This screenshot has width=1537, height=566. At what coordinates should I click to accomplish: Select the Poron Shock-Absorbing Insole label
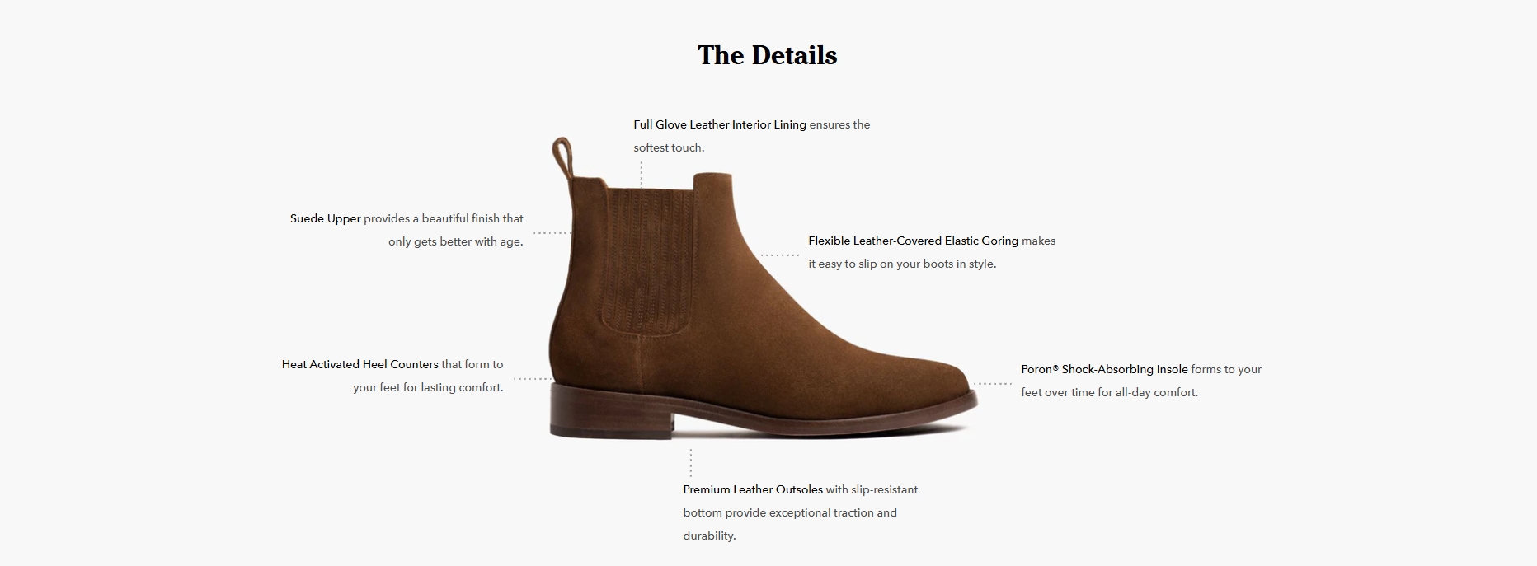tap(1104, 369)
